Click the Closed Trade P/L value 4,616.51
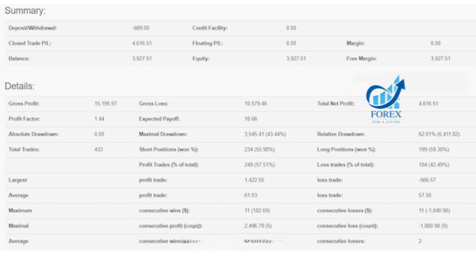476x267 pixels. pyautogui.click(x=141, y=43)
